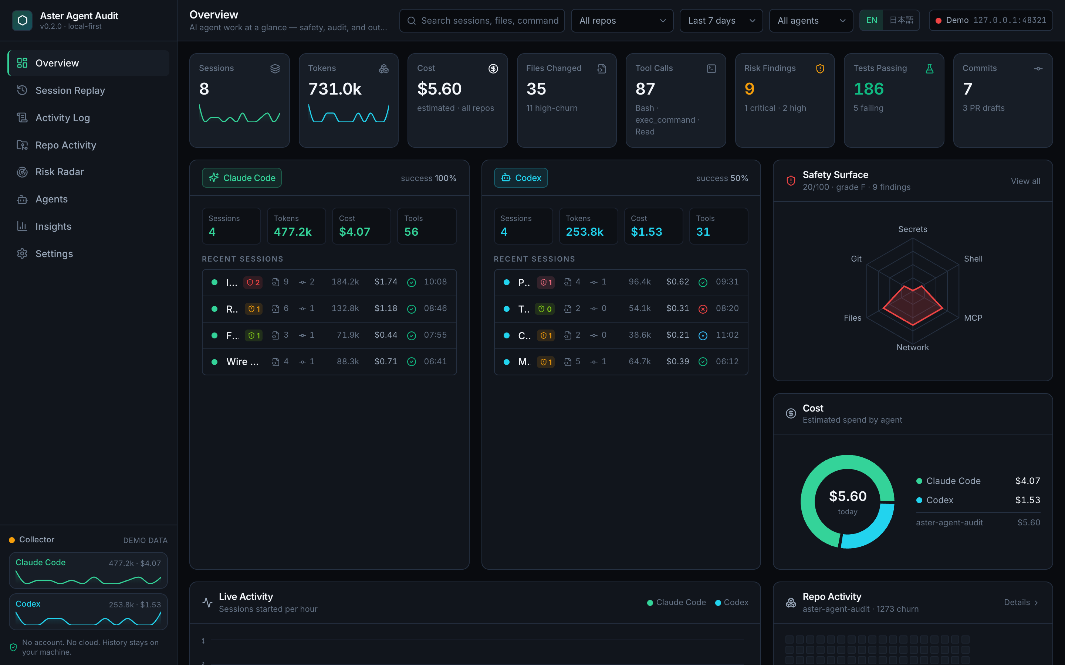Expand the All repos dropdown
The image size is (1065, 665).
click(622, 21)
